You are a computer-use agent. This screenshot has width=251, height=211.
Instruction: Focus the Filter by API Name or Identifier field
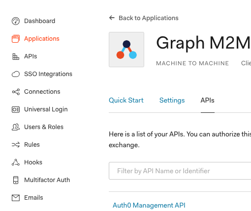pyautogui.click(x=180, y=171)
